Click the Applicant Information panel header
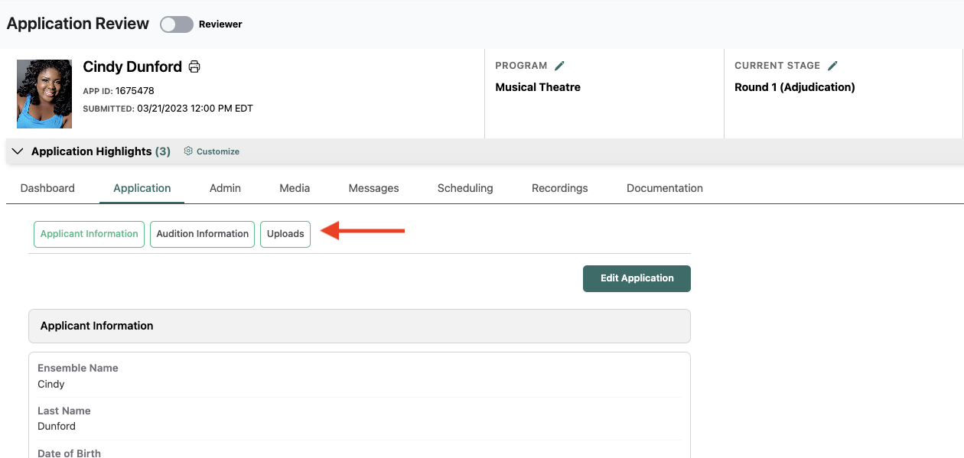Image resolution: width=964 pixels, height=458 pixels. pos(360,326)
